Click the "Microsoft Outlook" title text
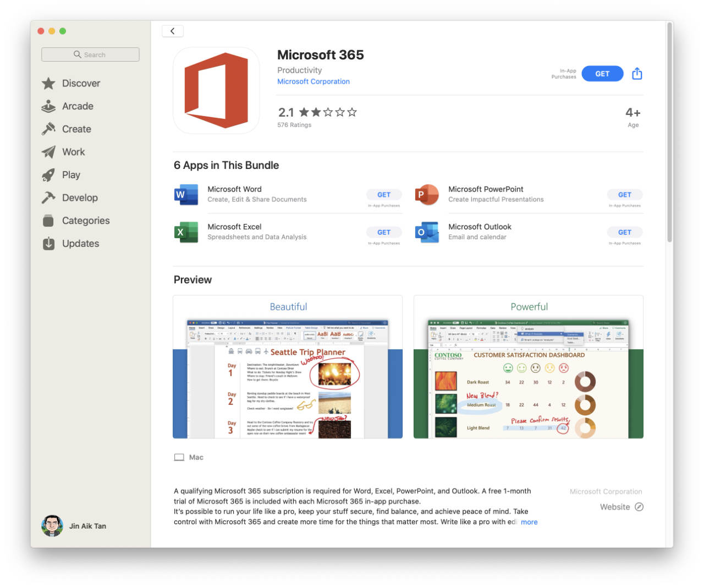Viewport: 704px width, 588px height. pyautogui.click(x=480, y=227)
